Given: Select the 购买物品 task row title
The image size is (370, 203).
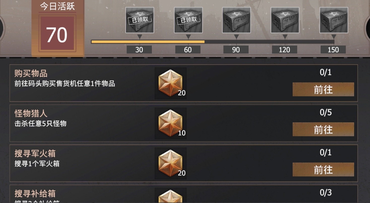Looking at the screenshot, I should click(31, 74).
